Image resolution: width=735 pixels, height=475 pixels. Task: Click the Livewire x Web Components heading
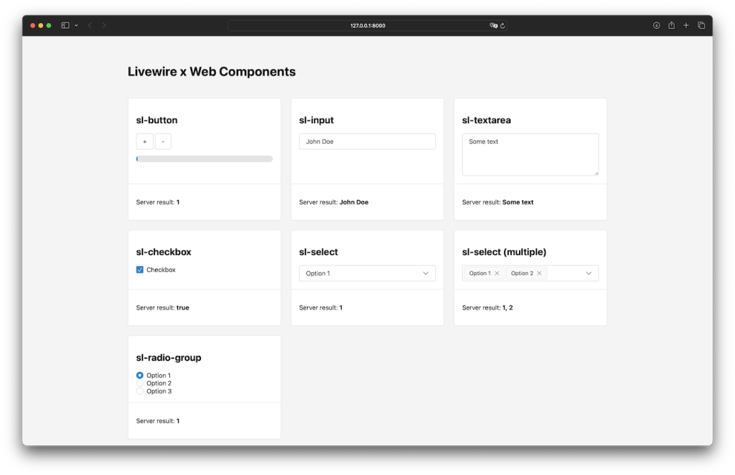[x=212, y=72]
